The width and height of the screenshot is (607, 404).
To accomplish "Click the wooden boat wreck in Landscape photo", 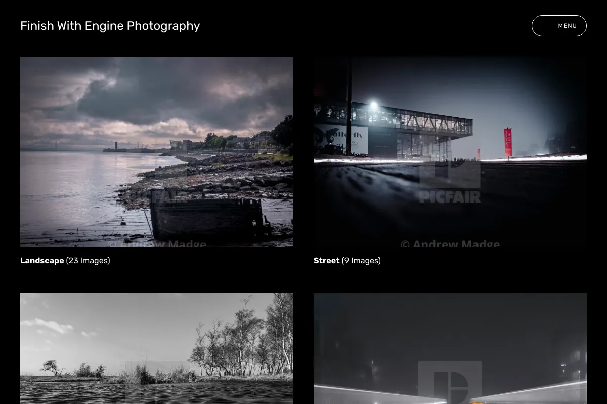I will coord(207,219).
